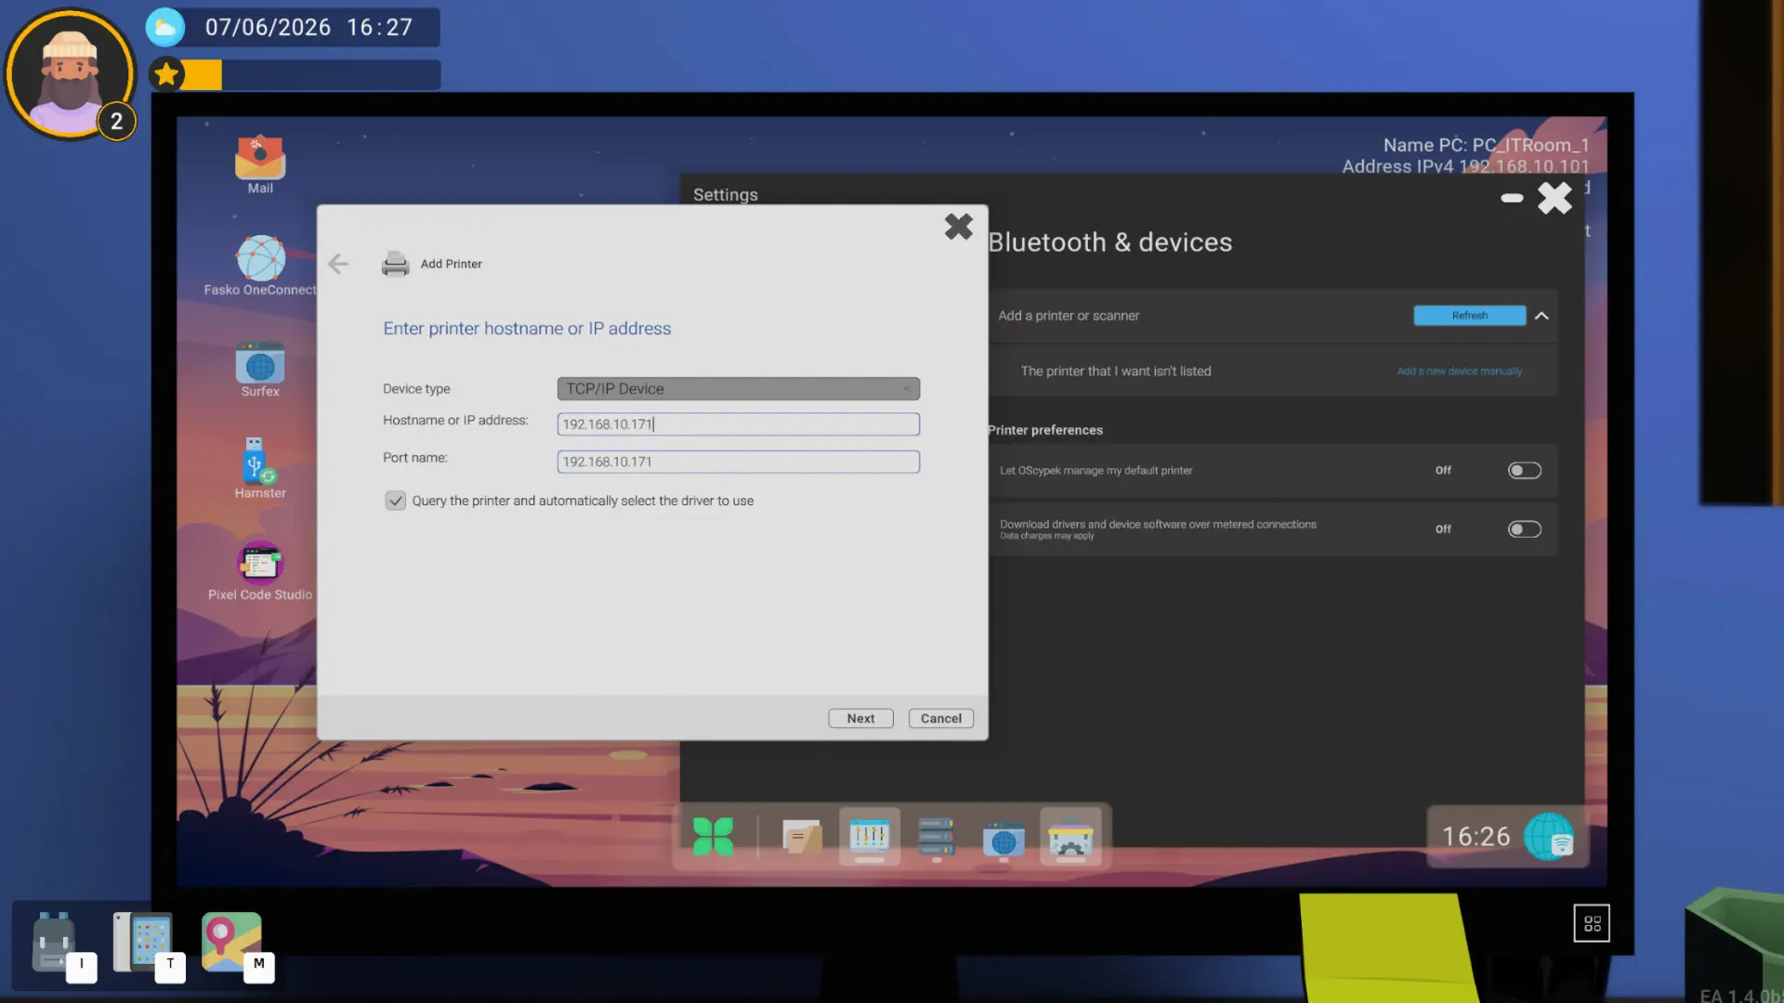This screenshot has height=1003, width=1784.
Task: Toggle Let OScypek manage default printer switch
Action: [x=1525, y=471]
